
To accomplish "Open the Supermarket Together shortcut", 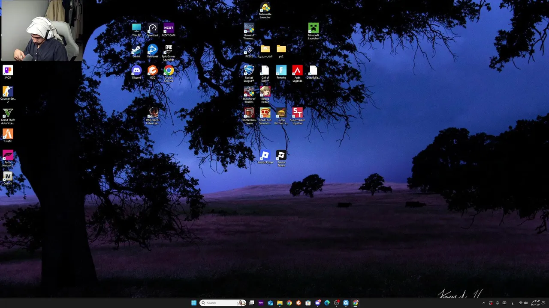I will (x=297, y=116).
